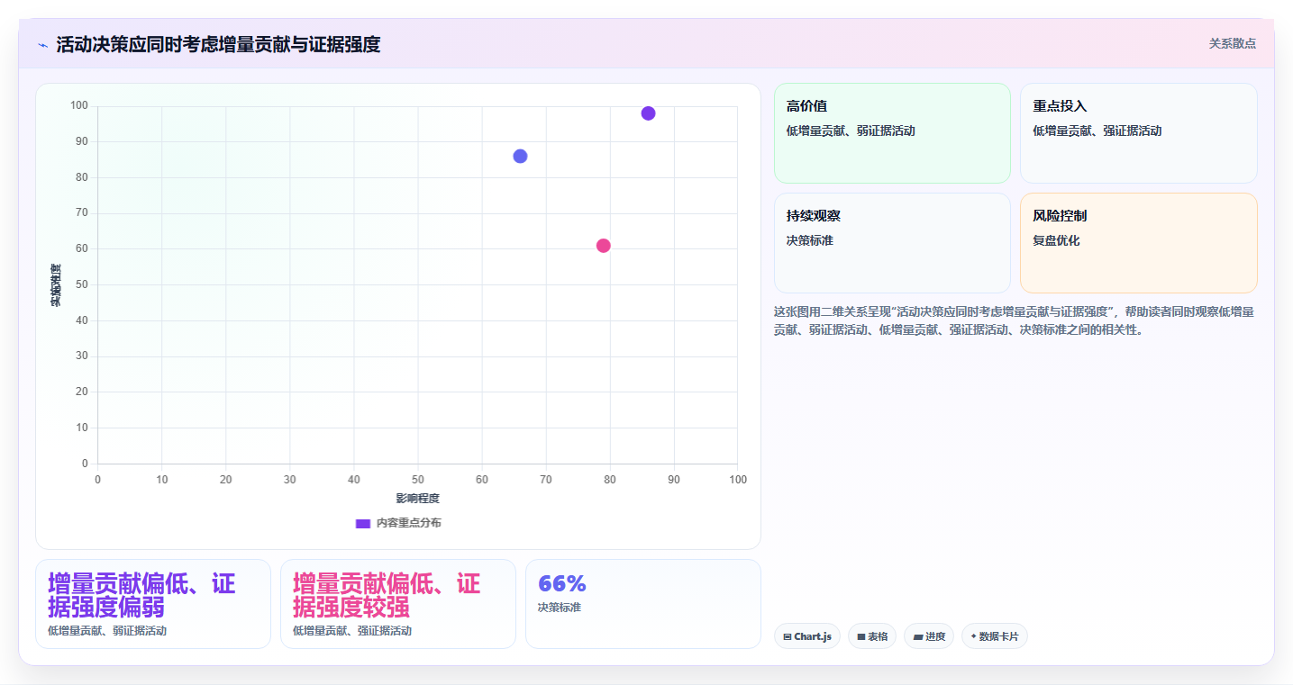Viewport: 1293px width, 685px height.
Task: Select the blue scatter point at 66
Action: click(x=520, y=156)
